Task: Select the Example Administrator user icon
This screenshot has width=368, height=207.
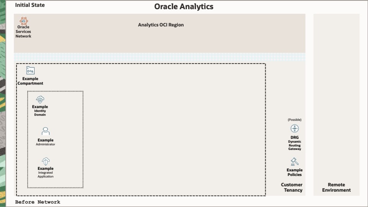Action: point(46,131)
